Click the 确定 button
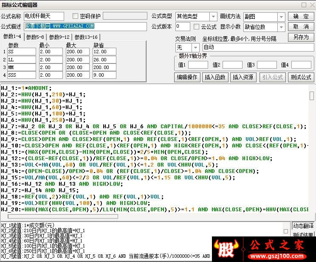Screen dimensions: 316x262 click(301, 16)
